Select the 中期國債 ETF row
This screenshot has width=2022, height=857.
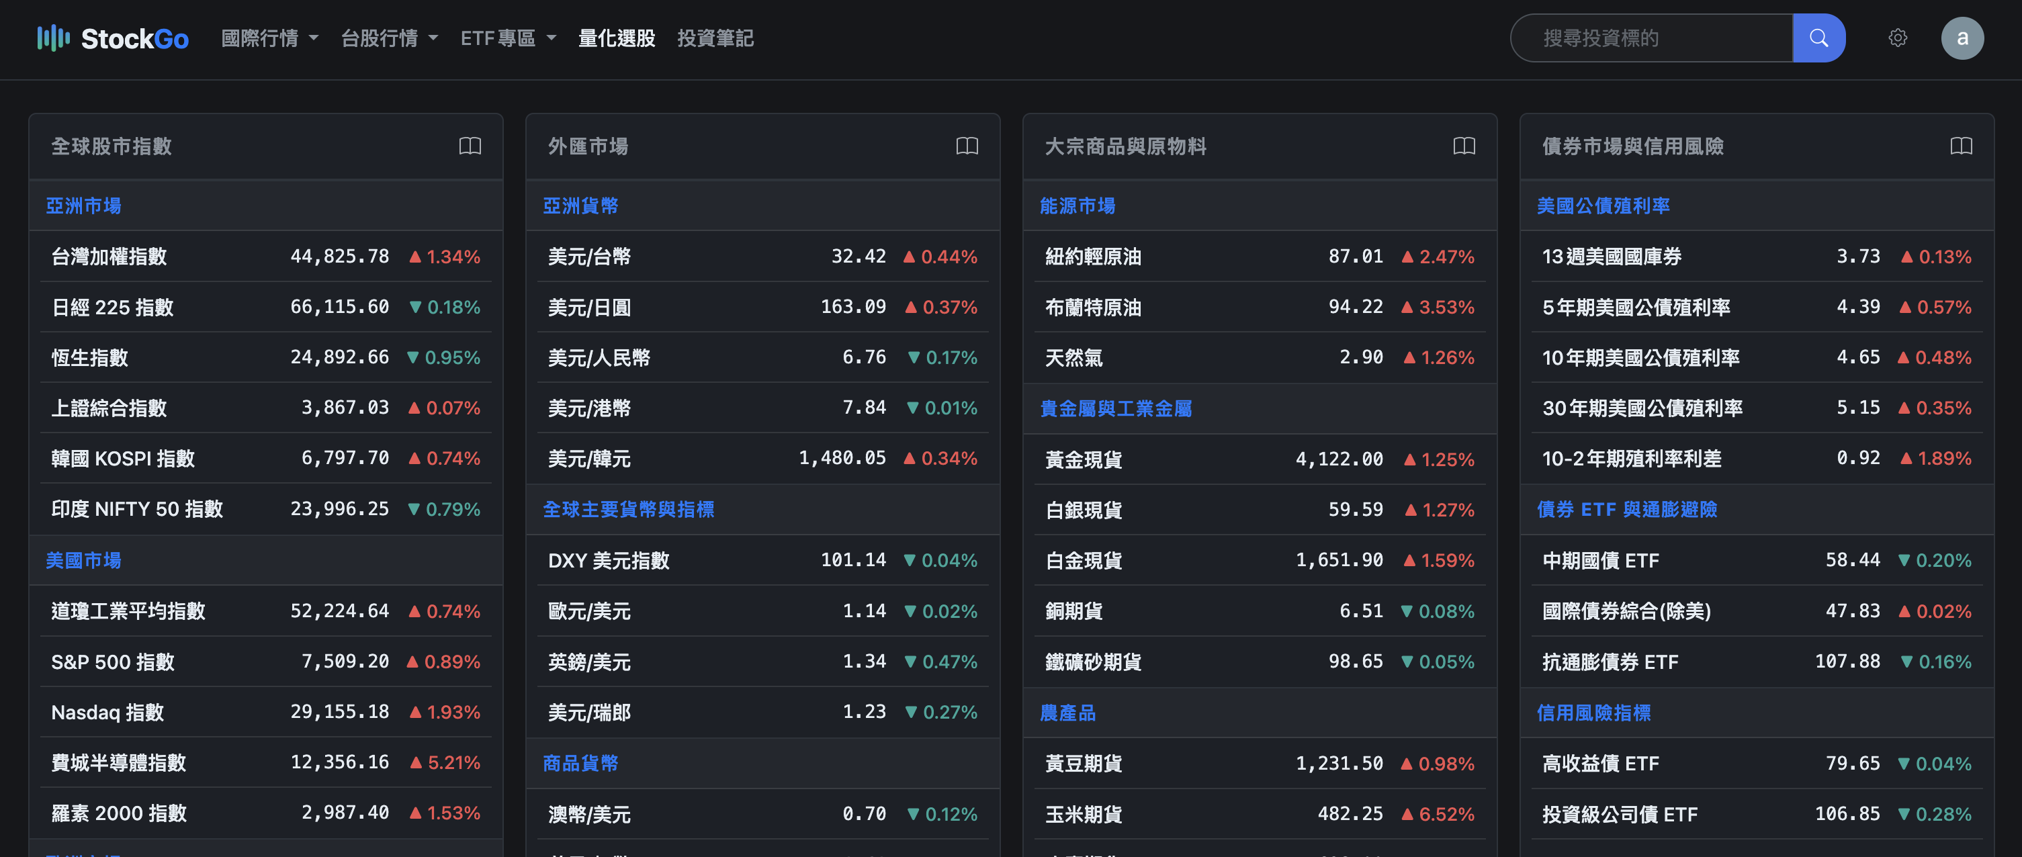[x=1757, y=560]
